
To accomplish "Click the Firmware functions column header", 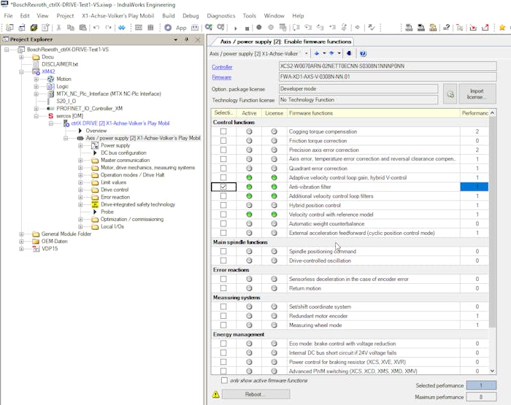I will click(374, 113).
